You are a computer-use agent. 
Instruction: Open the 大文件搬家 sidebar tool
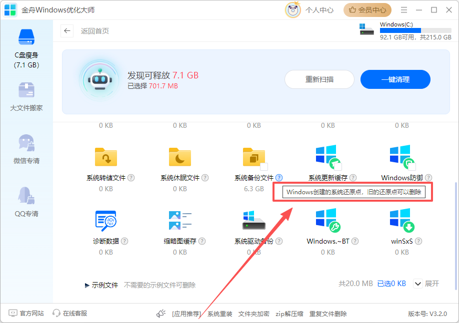click(x=26, y=97)
